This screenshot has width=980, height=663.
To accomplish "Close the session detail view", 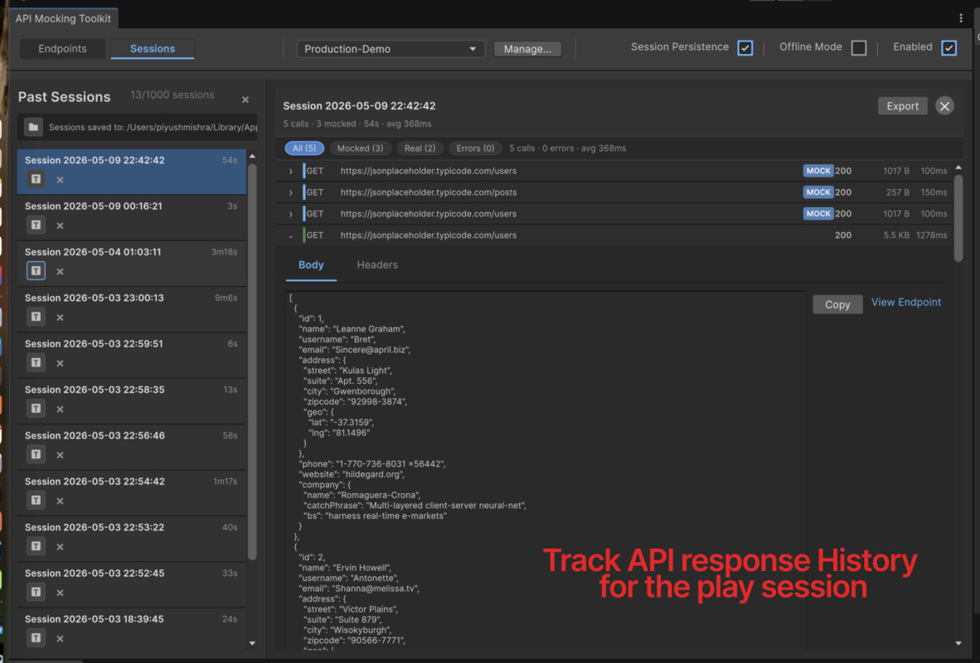I will pyautogui.click(x=944, y=106).
